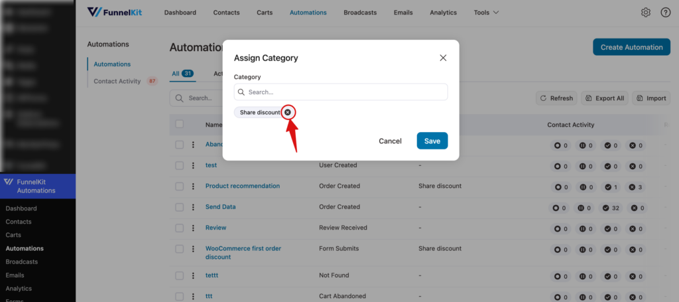The width and height of the screenshot is (679, 302).
Task: Open the Carts top menu
Action: pyautogui.click(x=265, y=13)
